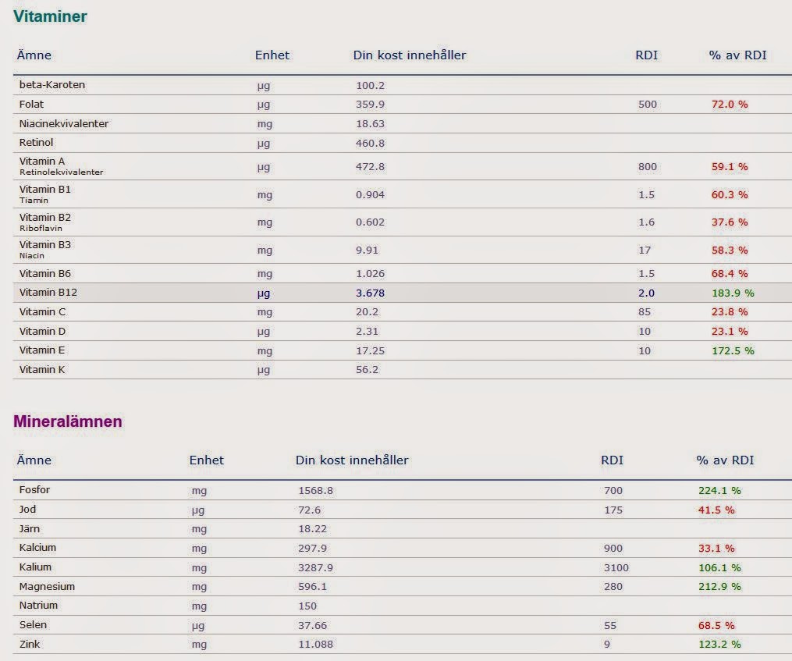Click the RDI value 85 for Vitamin C

click(x=645, y=312)
